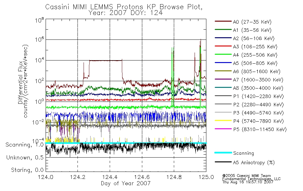Click the red A3 legend line

coord(223,46)
